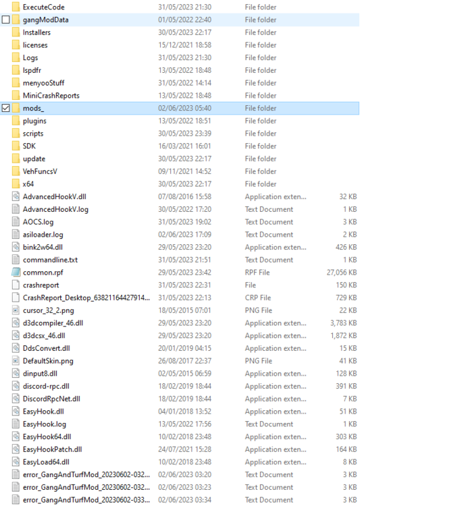Click the x64 folder icon
449x506 pixels.
pos(16,184)
